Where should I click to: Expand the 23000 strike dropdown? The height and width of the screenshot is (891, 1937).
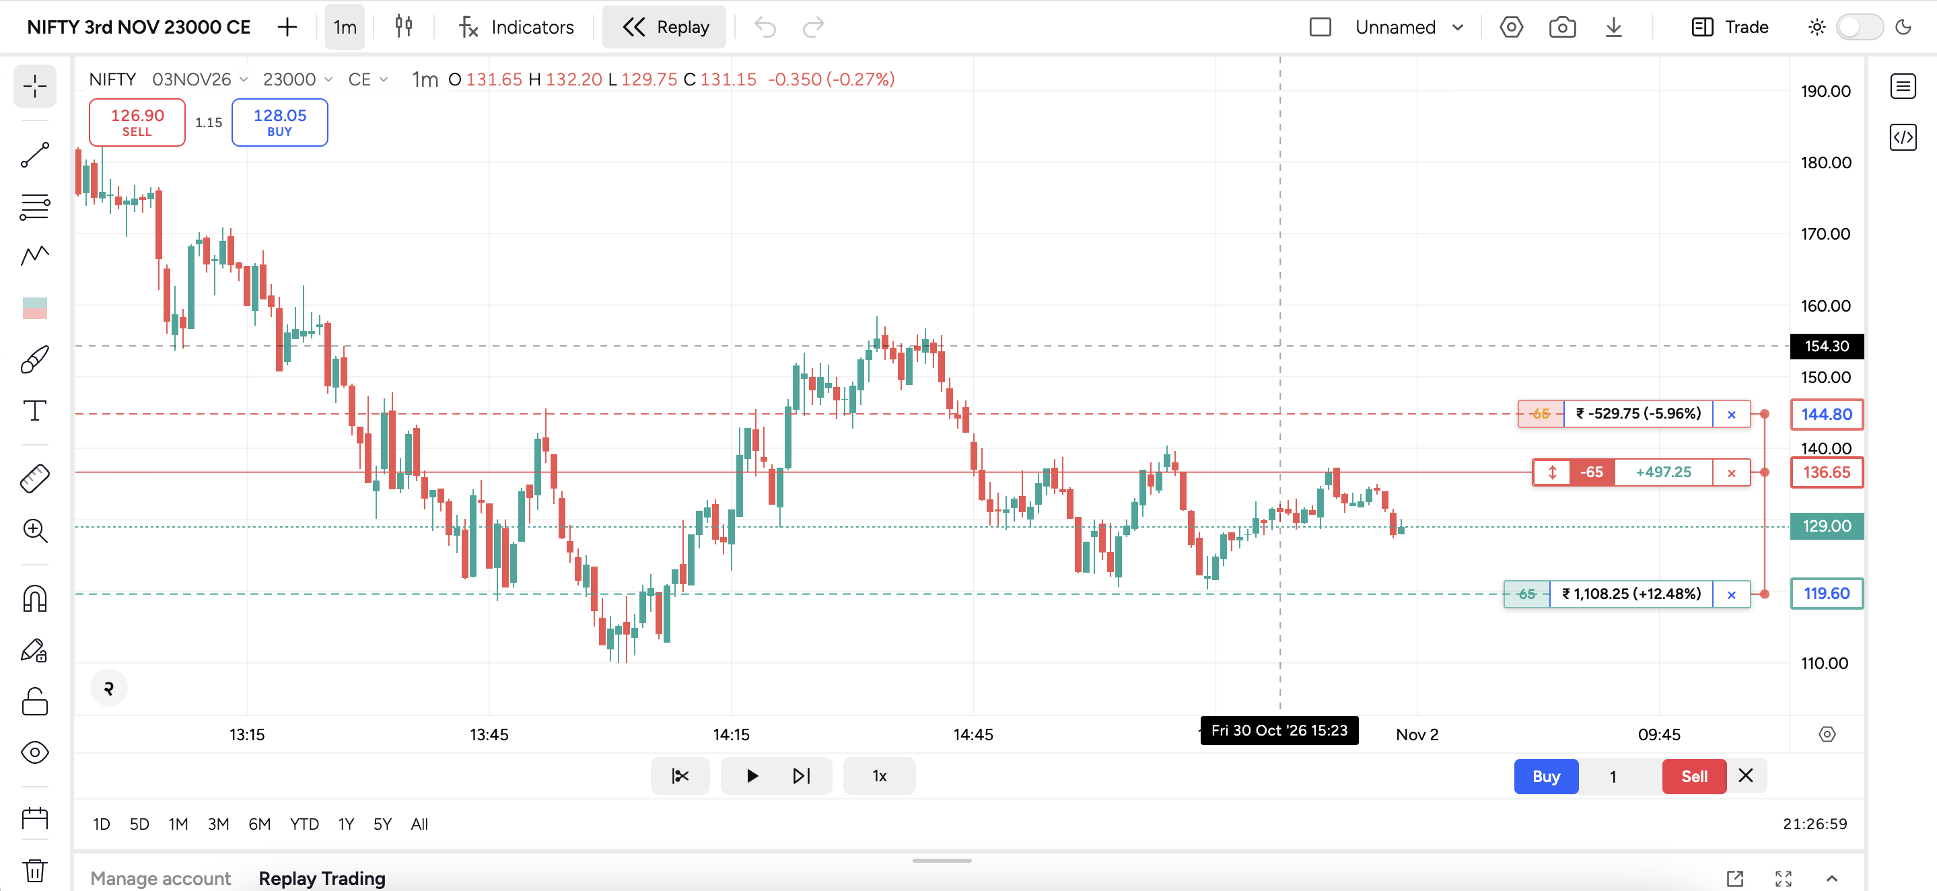(x=297, y=79)
